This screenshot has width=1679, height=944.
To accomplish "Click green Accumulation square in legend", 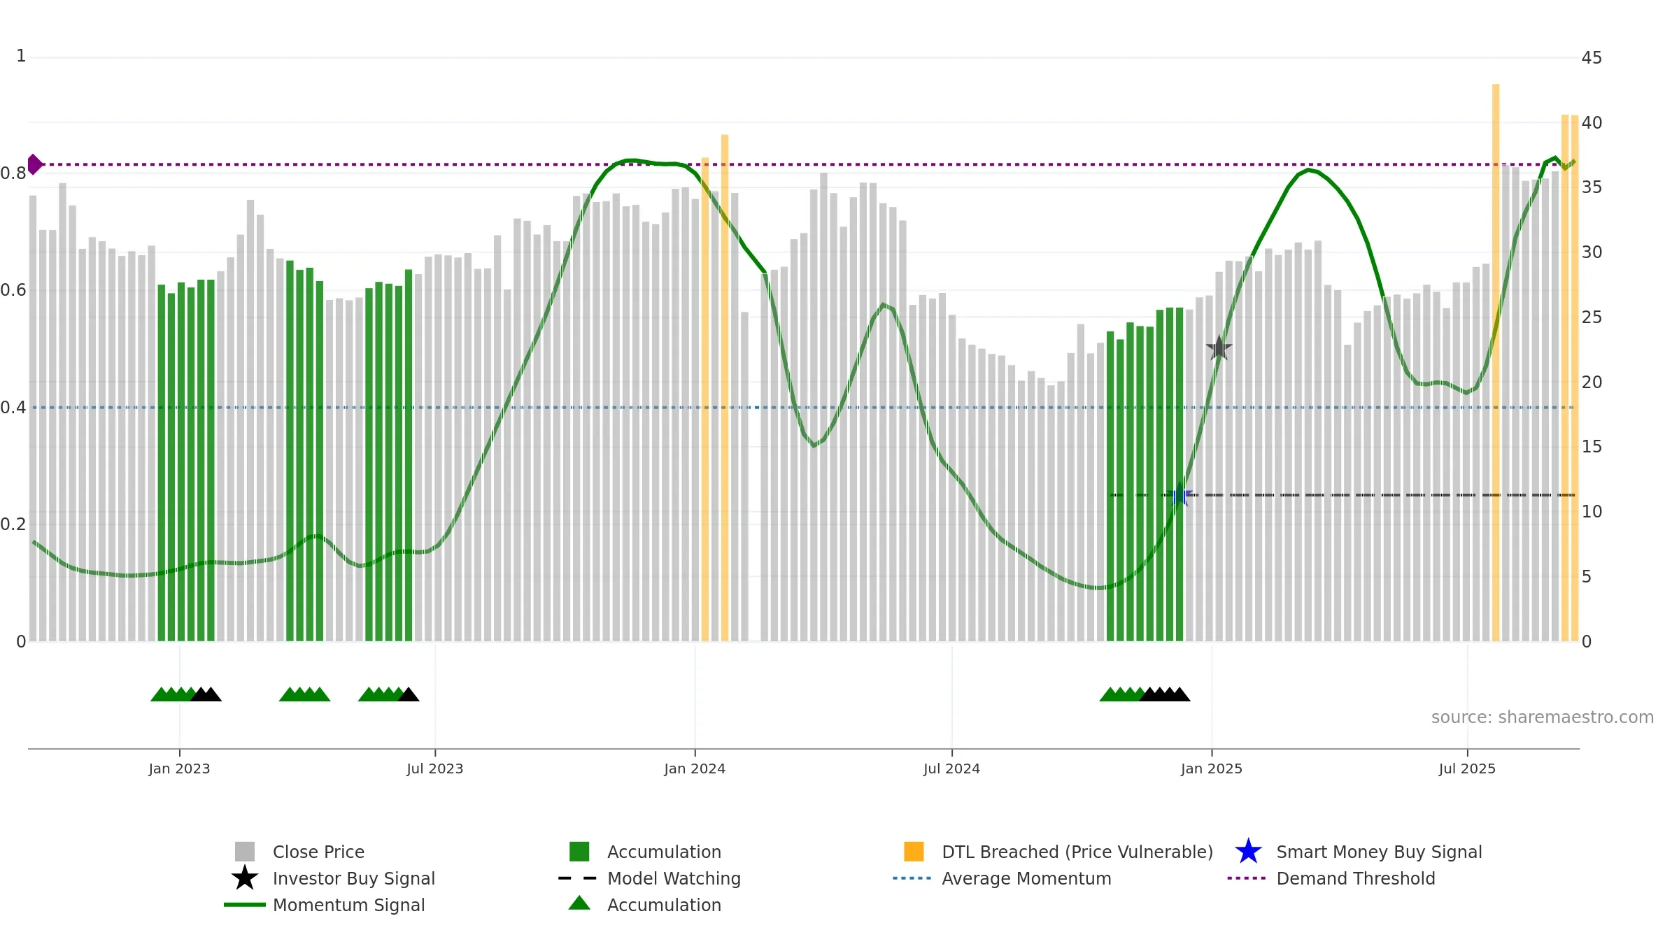I will point(579,852).
